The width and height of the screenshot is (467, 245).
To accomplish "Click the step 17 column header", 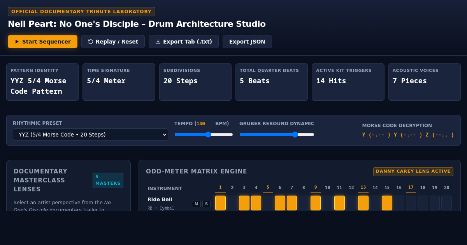I will [411, 187].
